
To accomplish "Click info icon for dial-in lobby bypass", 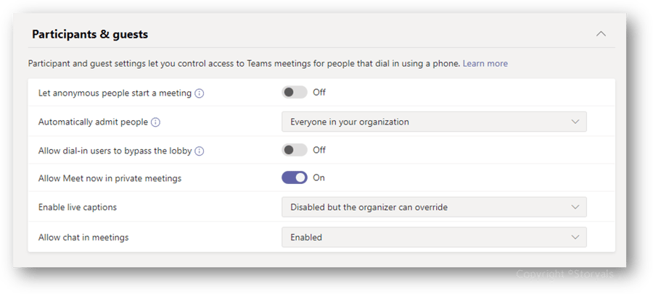I will [200, 151].
